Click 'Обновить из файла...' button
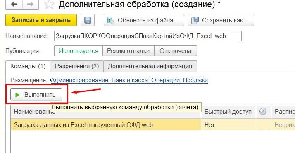The height and width of the screenshot is (153, 295). tap(144, 20)
